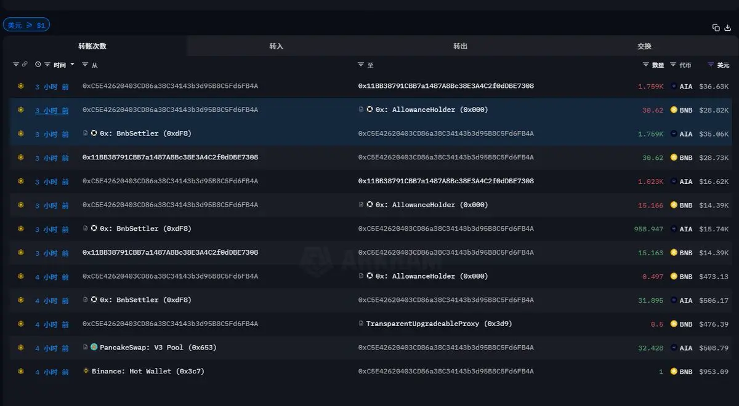The image size is (739, 406).
Task: Open PancakeSwap: V3 Pool (0x653) entity
Action: click(158, 348)
